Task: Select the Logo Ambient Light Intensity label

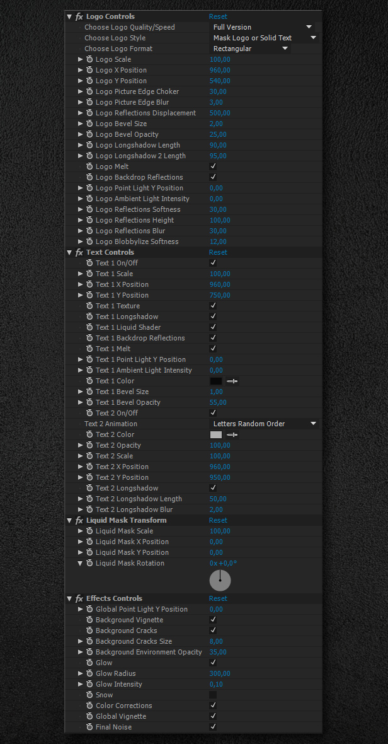Action: point(142,199)
